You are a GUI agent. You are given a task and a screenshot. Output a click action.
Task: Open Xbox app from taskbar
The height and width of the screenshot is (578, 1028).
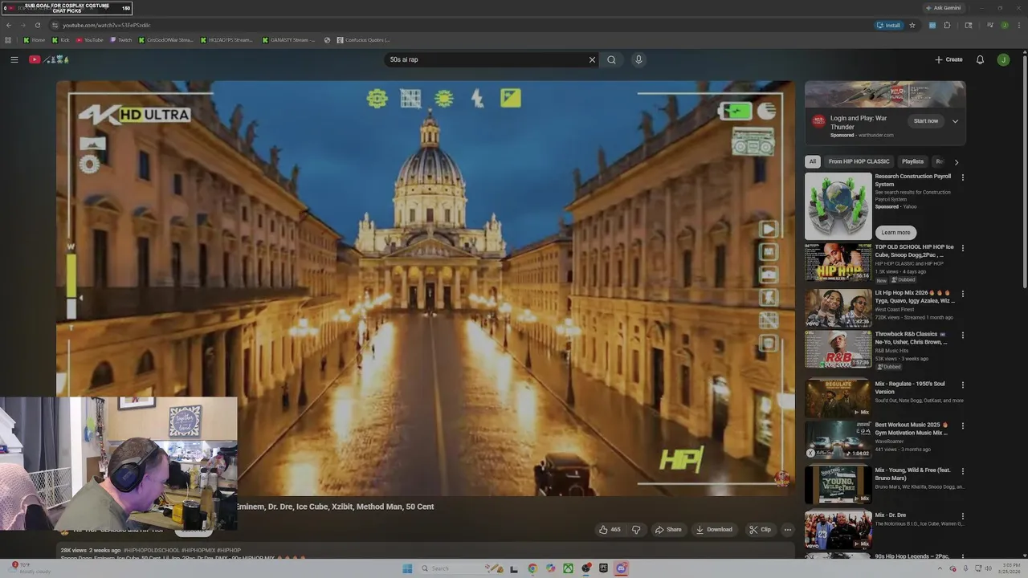click(x=568, y=568)
